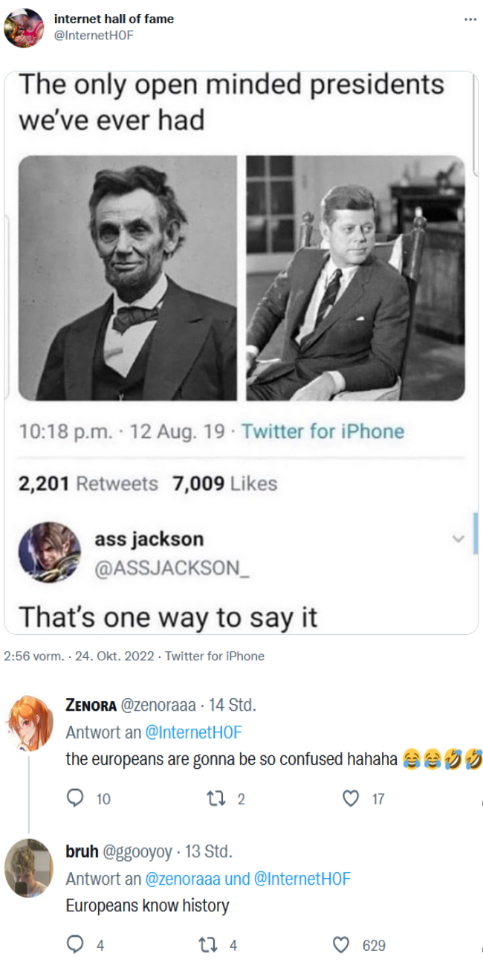Open the Kennedy seated photo

pos(355,277)
